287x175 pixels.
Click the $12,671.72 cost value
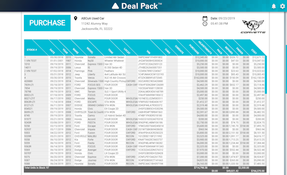click(258, 57)
